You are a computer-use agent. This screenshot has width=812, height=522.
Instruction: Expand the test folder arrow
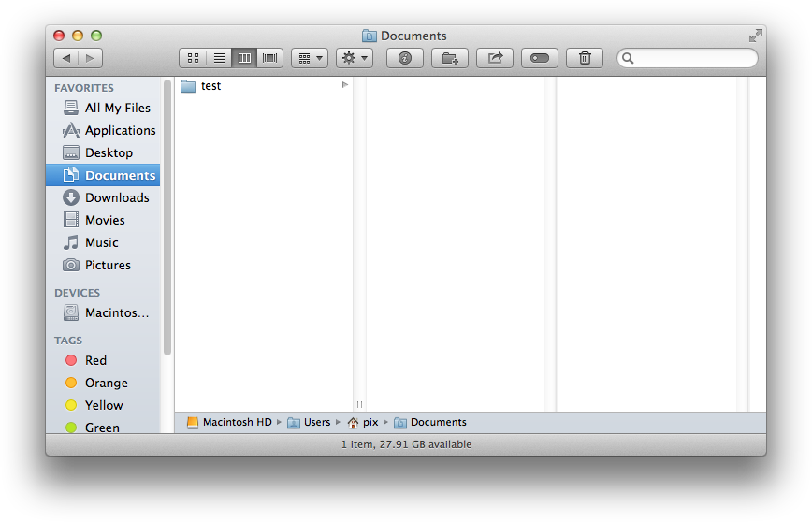click(345, 85)
